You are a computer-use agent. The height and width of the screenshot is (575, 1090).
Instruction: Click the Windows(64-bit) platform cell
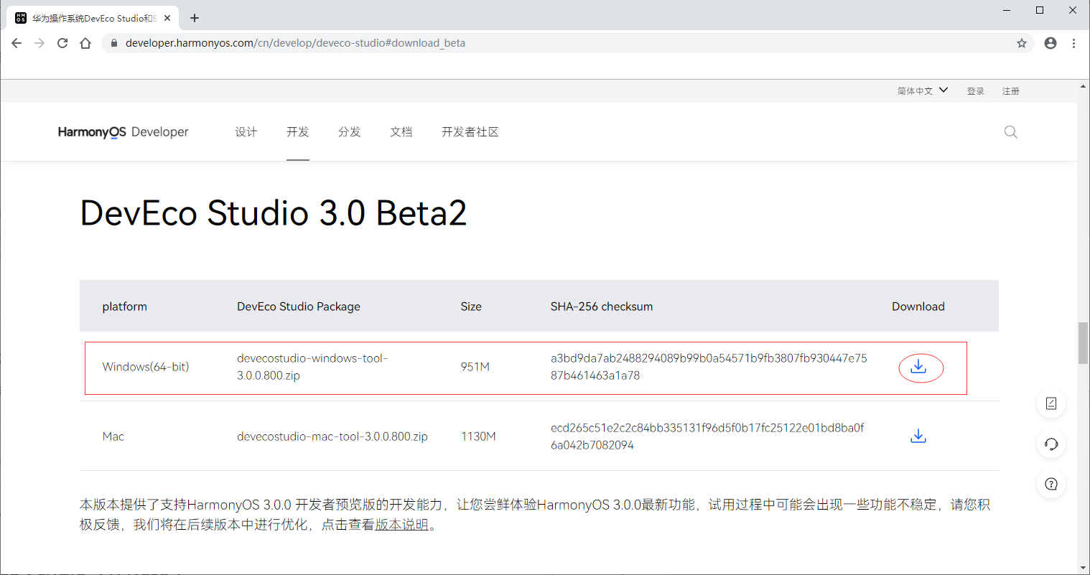click(146, 367)
